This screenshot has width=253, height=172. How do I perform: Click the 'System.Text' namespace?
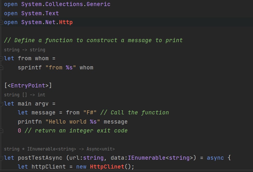[40, 13]
